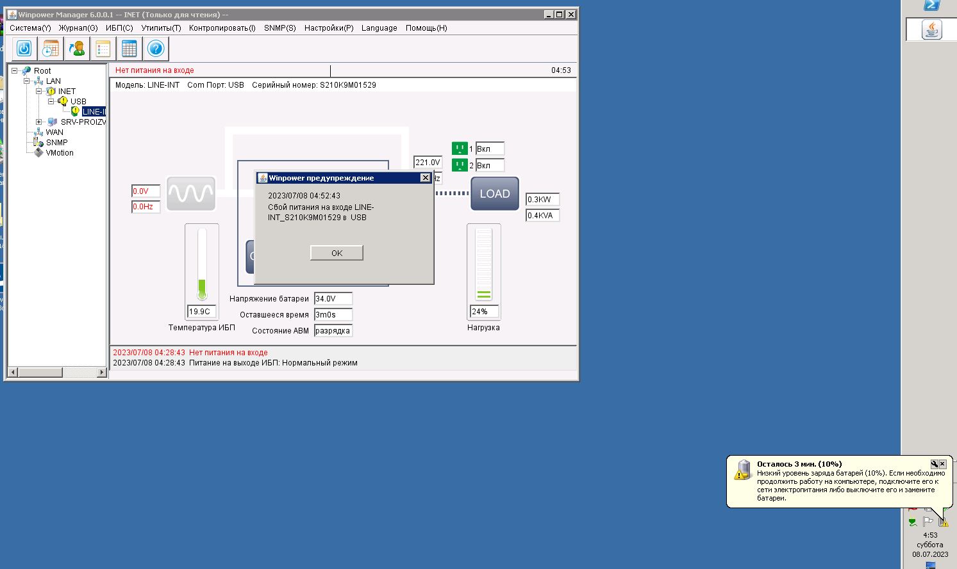Collapse the Root tree node
Image resolution: width=957 pixels, height=569 pixels.
point(15,71)
